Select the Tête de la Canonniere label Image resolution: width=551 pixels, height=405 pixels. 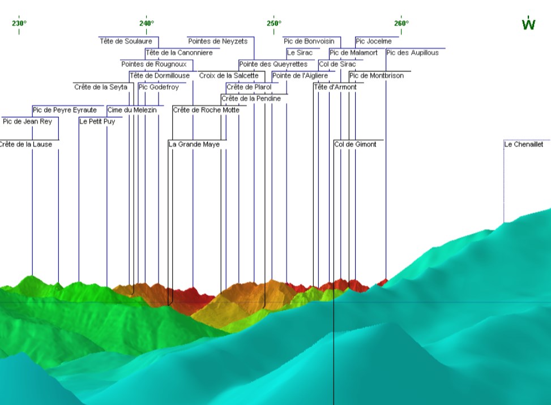[x=179, y=53]
